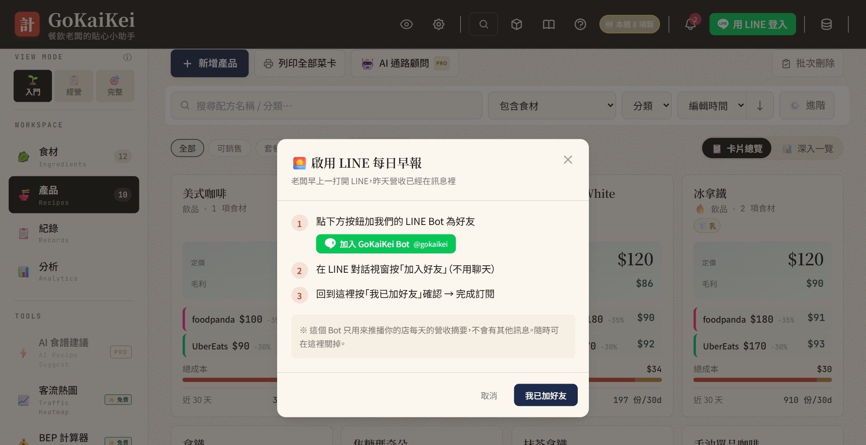
Task: Toggle the eye visibility icon in header
Action: click(x=406, y=24)
